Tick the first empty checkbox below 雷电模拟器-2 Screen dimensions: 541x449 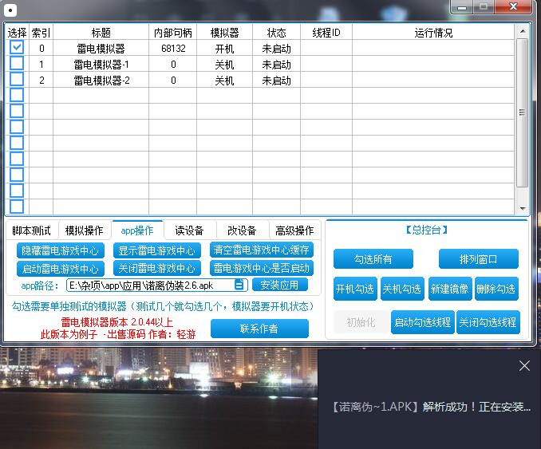[17, 95]
